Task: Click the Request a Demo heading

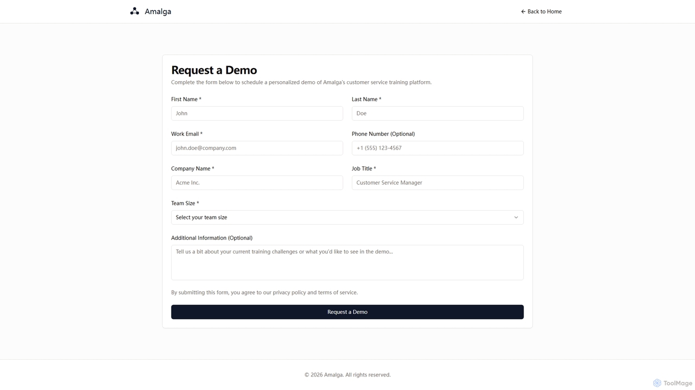Action: pos(214,70)
